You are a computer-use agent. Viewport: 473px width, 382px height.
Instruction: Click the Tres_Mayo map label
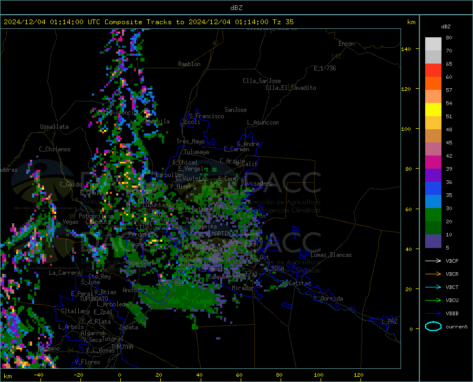point(190,141)
